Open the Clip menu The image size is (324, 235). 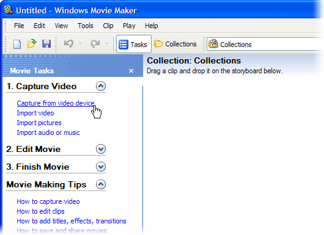click(108, 26)
